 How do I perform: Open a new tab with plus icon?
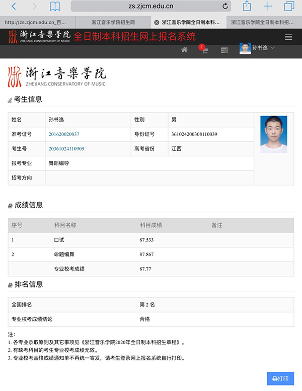[x=268, y=6]
